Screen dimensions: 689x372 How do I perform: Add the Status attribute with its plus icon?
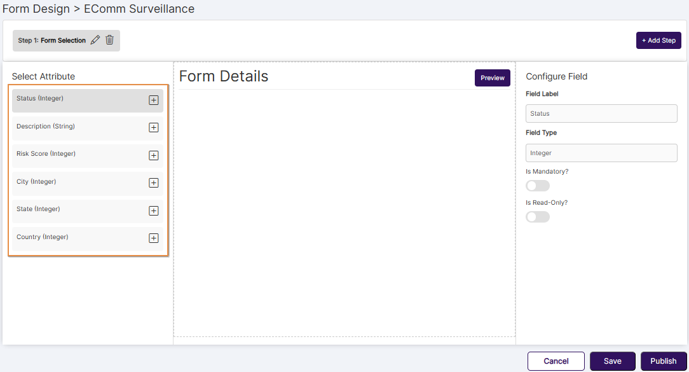tap(153, 100)
